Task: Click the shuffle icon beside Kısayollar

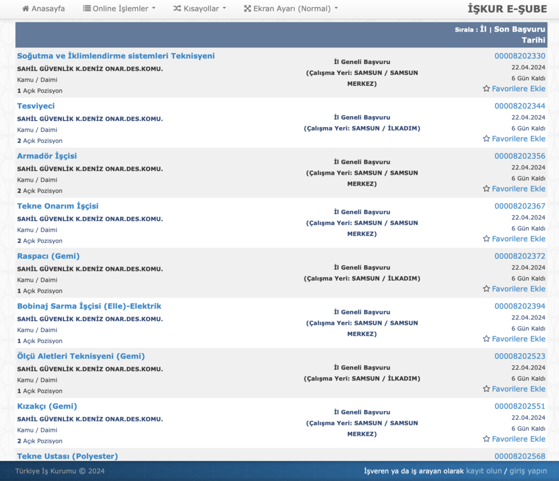Action: [177, 9]
